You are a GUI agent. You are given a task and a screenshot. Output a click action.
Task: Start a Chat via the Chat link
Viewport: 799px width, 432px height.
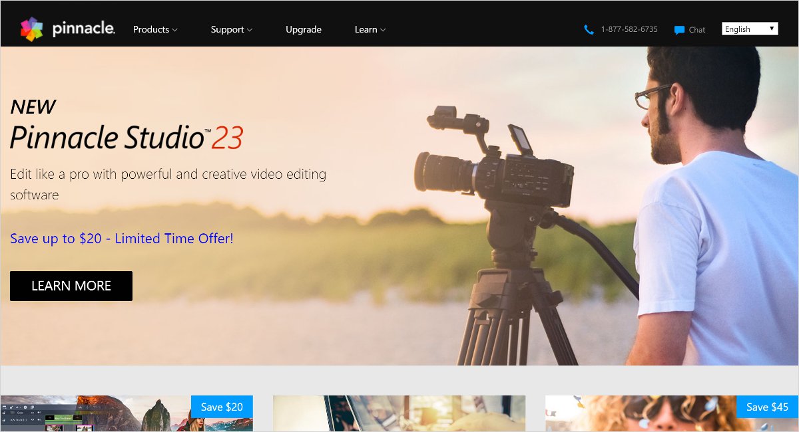[x=696, y=30]
